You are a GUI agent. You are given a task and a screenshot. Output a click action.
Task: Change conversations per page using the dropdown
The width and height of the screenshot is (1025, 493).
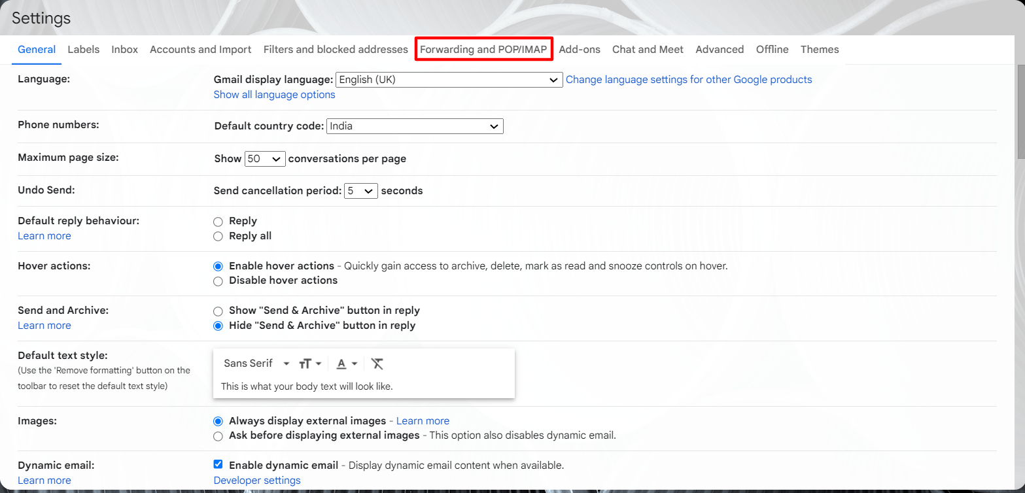(x=264, y=158)
